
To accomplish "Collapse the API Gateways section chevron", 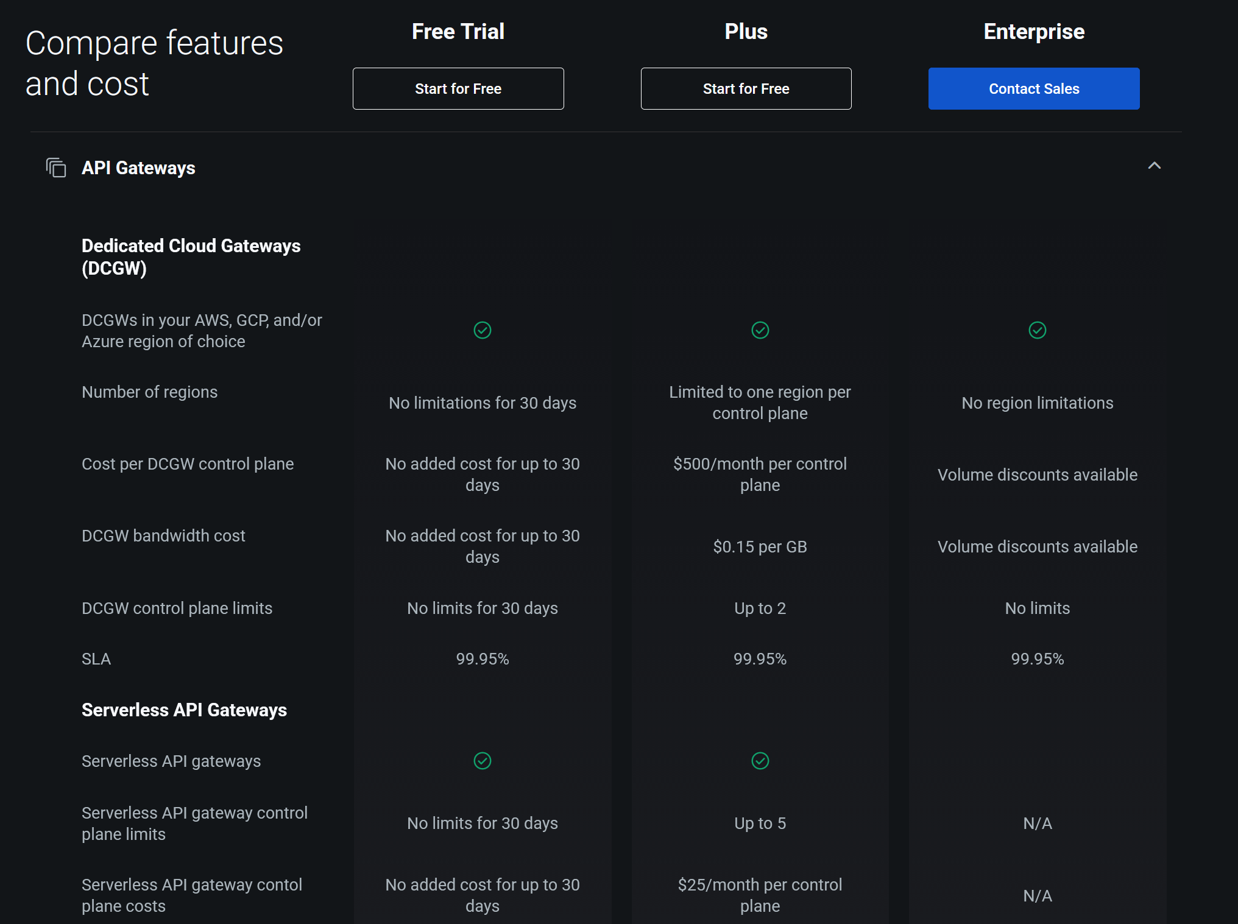I will (1154, 166).
